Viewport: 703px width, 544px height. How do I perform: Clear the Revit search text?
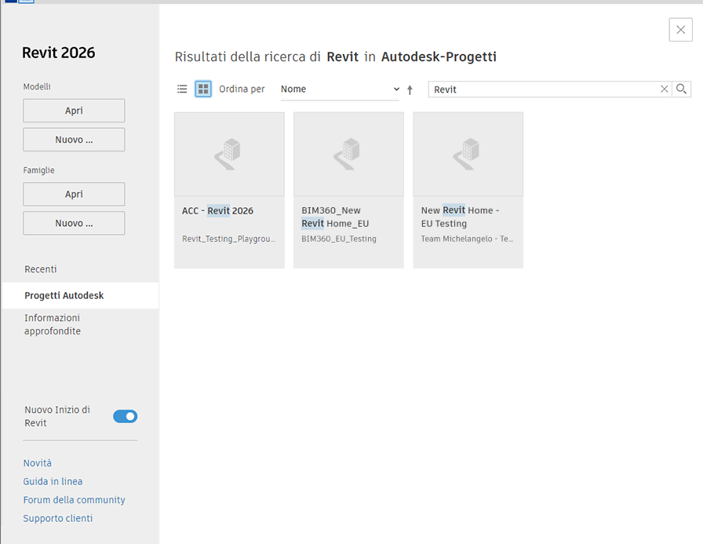664,89
